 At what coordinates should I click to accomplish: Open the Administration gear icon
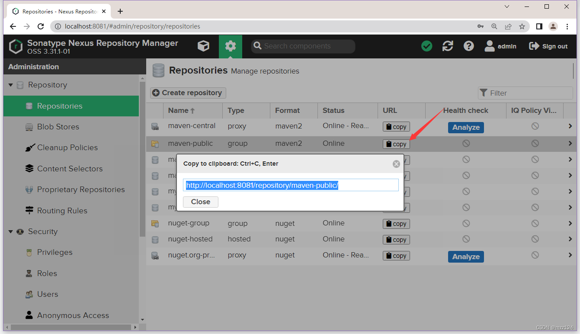point(231,46)
